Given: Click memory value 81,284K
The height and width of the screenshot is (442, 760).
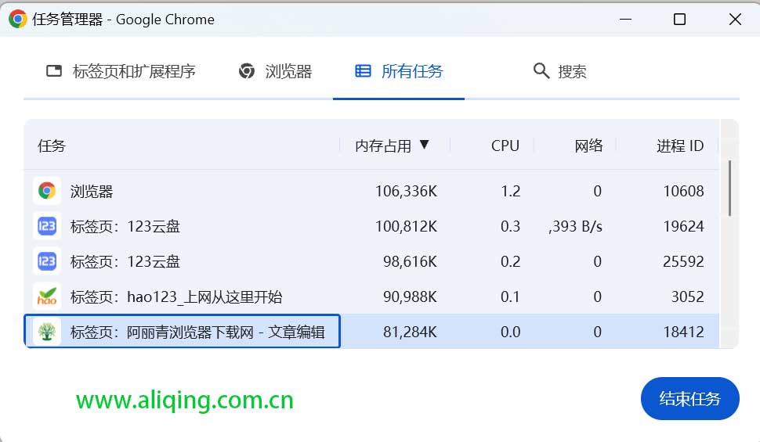Looking at the screenshot, I should tap(410, 332).
